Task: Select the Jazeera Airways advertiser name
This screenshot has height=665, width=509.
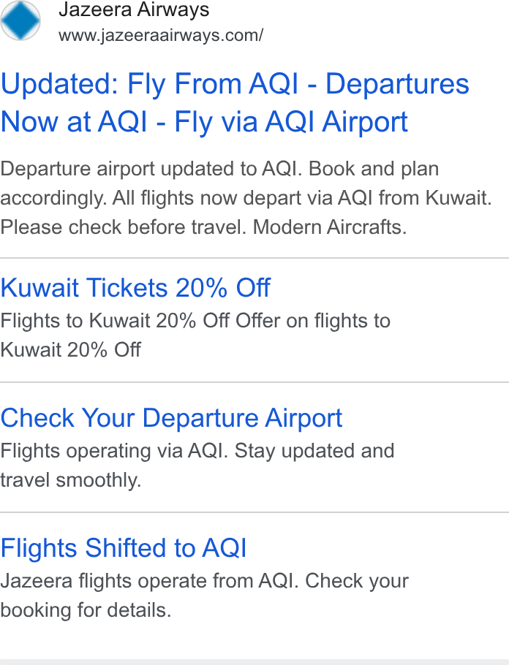Action: coord(134,9)
